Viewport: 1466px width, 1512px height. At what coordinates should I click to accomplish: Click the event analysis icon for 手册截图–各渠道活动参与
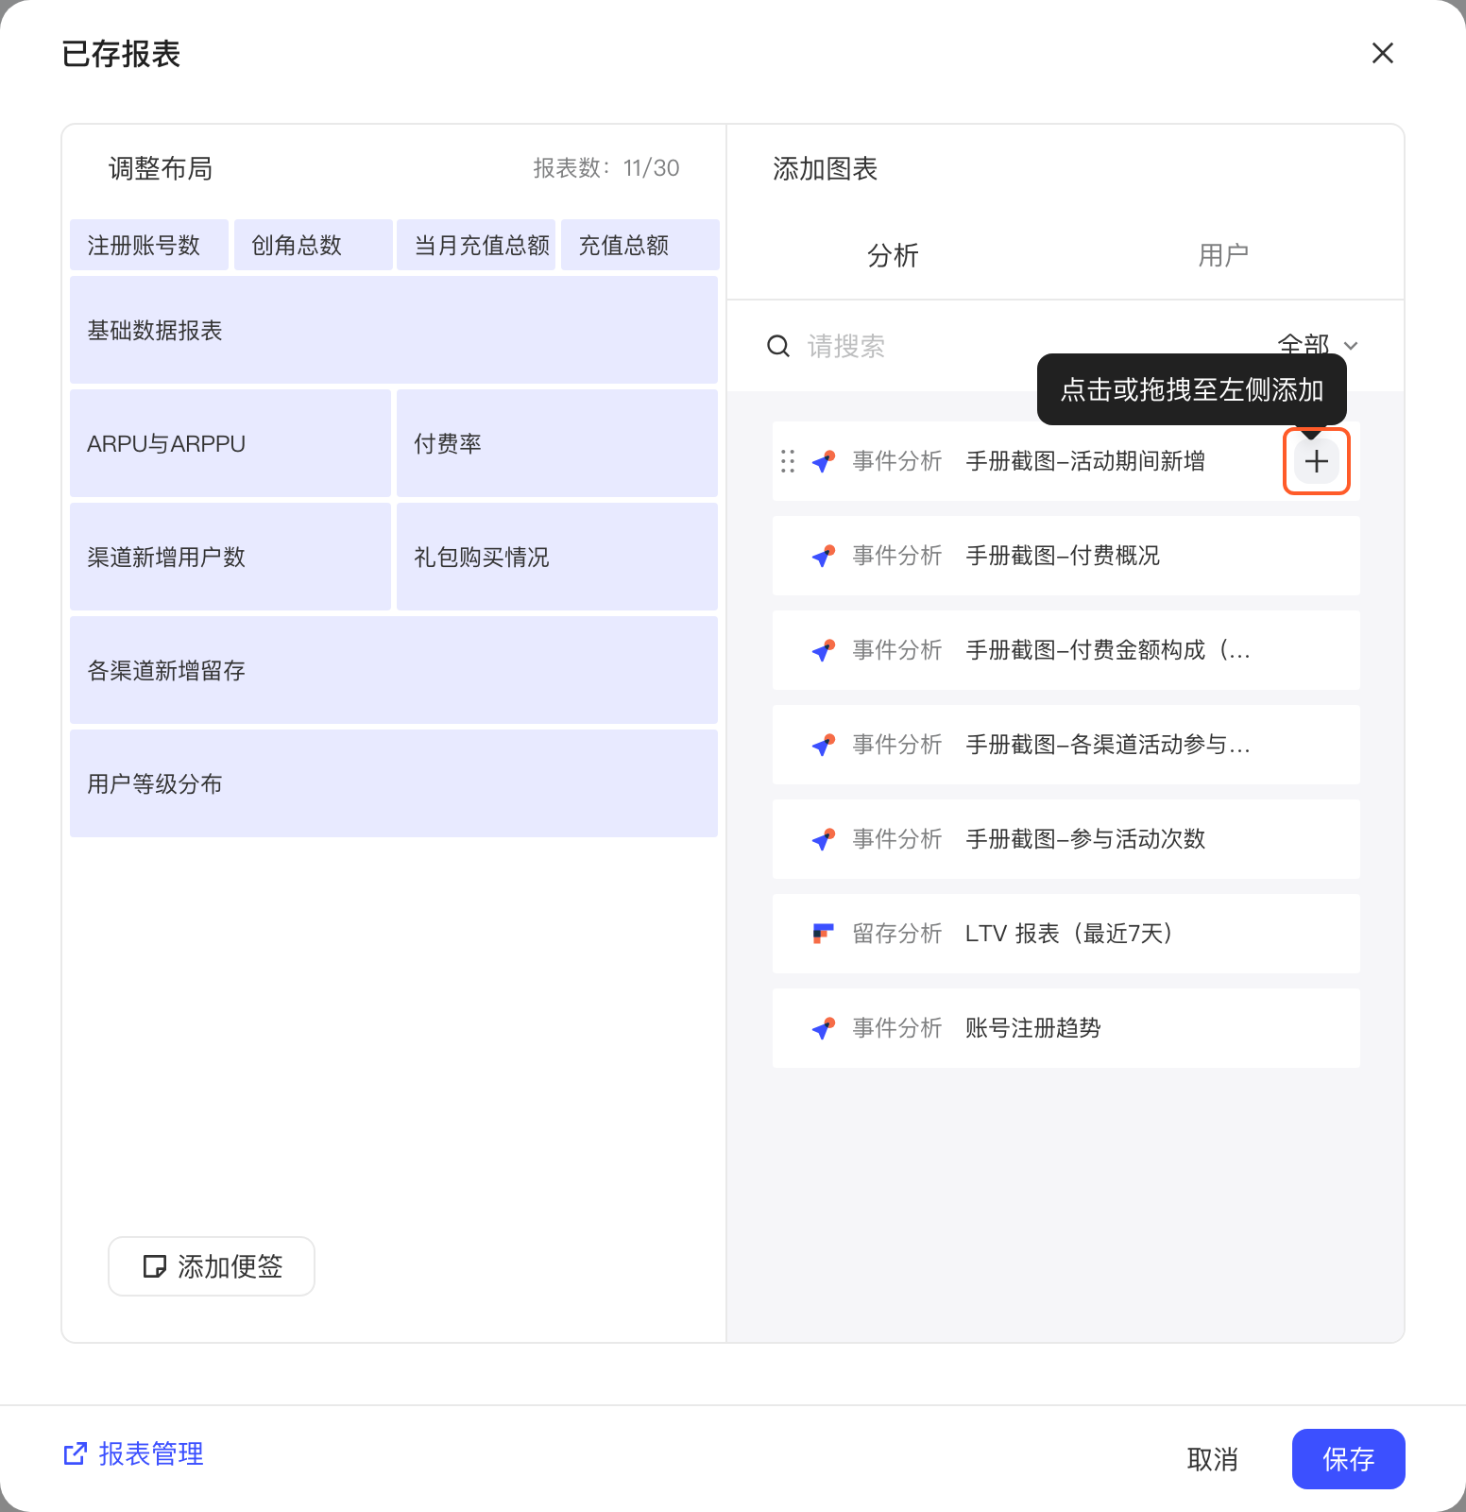coord(824,745)
